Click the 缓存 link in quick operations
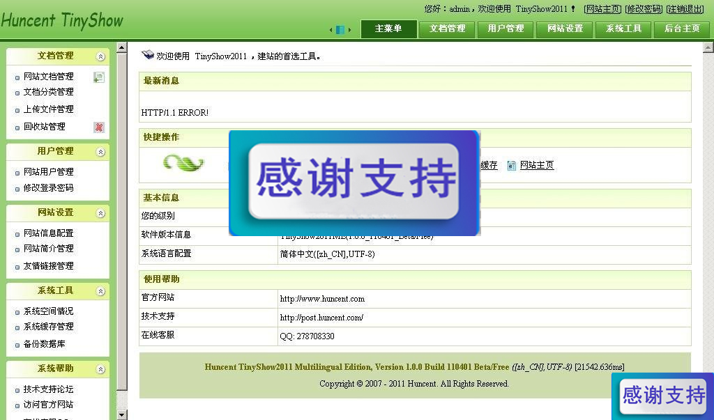 (x=489, y=165)
